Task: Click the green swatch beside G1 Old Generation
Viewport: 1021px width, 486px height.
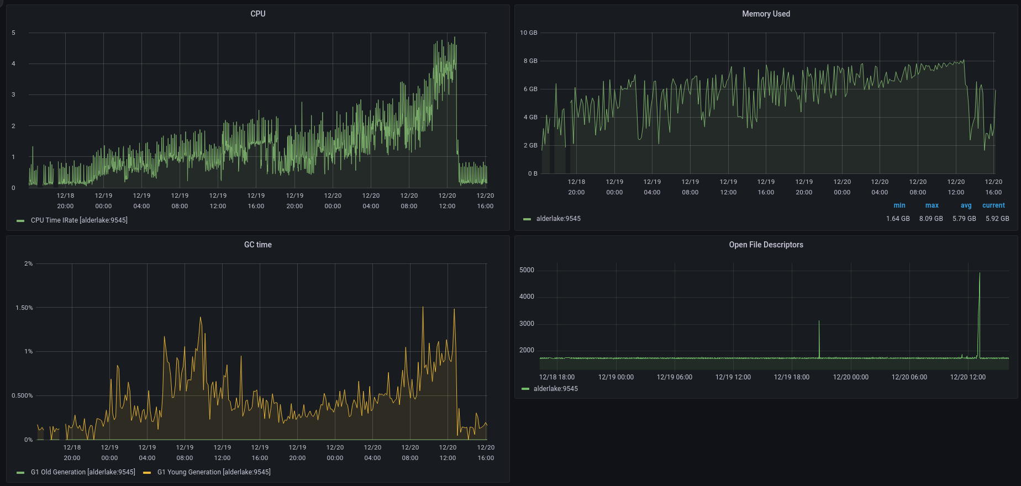Action: point(20,473)
